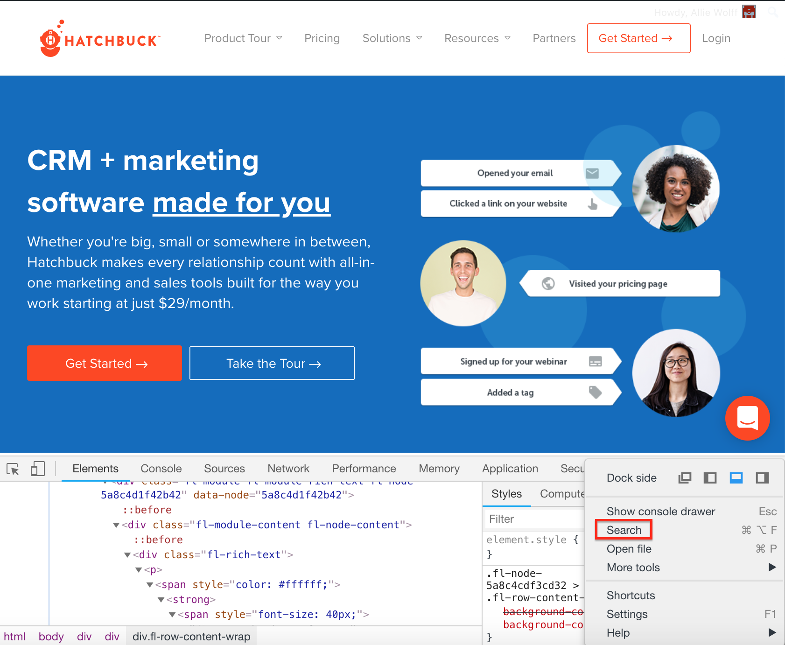The image size is (785, 645).
Task: Click the element.style rule text
Action: (x=526, y=540)
